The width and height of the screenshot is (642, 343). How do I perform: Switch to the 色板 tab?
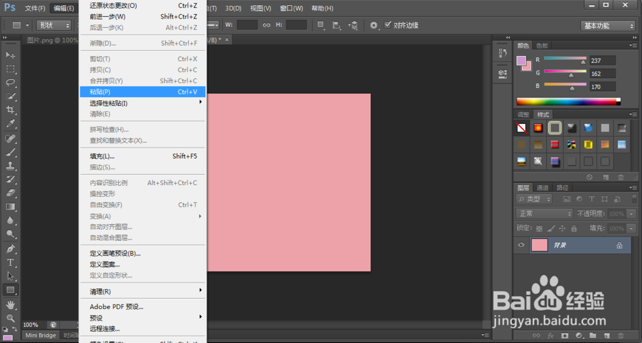tap(542, 46)
